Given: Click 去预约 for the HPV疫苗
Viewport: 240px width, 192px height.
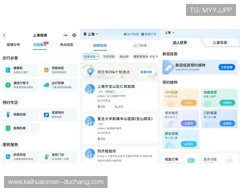Looking at the screenshot, I should [x=188, y=103].
